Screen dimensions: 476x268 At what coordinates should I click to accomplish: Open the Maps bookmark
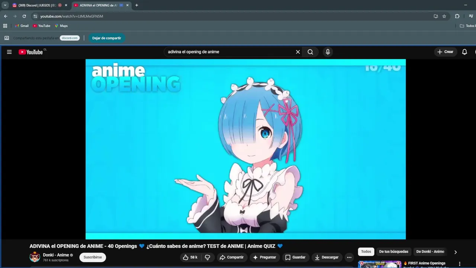coord(61,26)
